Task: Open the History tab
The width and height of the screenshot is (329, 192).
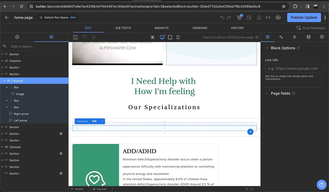Action: tap(237, 28)
